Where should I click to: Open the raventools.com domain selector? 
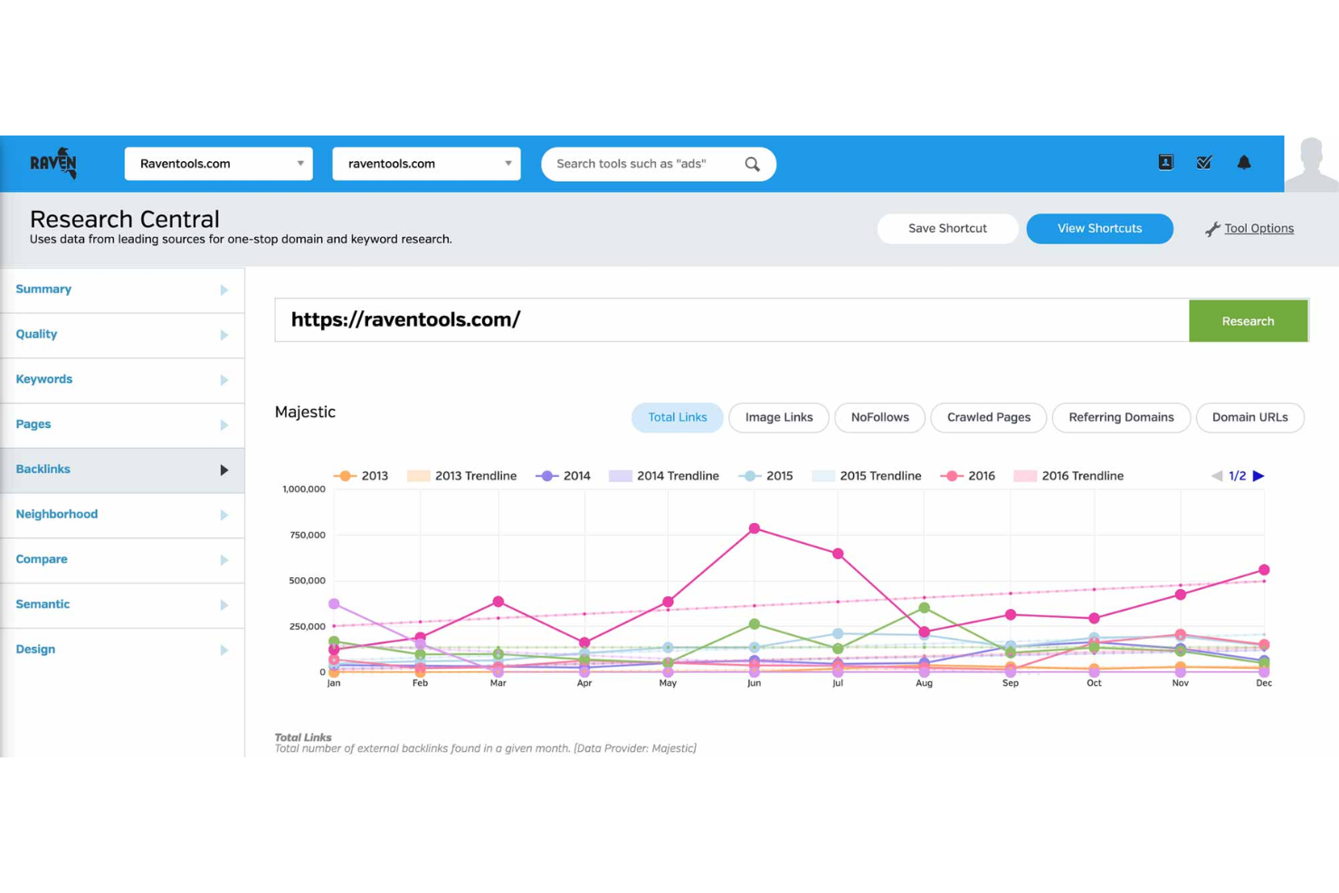pos(426,163)
